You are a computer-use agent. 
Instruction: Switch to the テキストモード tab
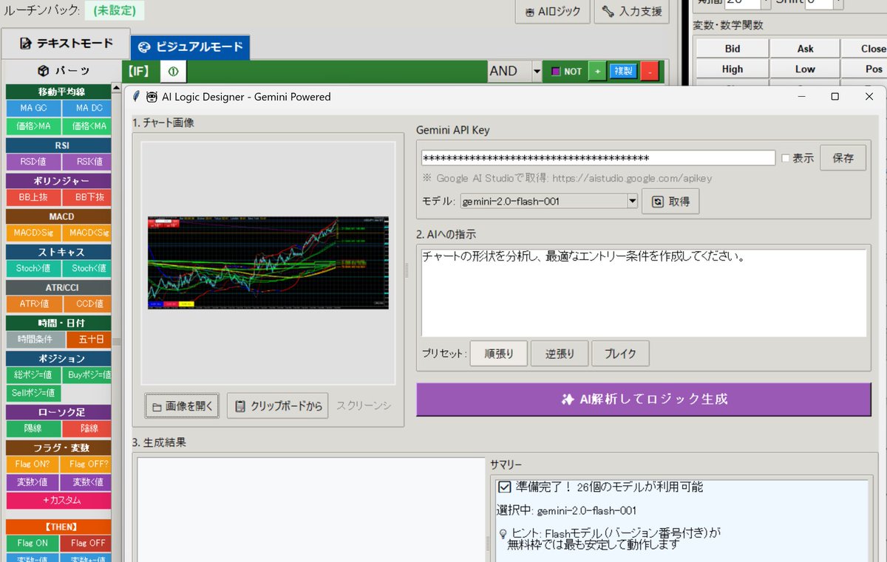(x=66, y=44)
